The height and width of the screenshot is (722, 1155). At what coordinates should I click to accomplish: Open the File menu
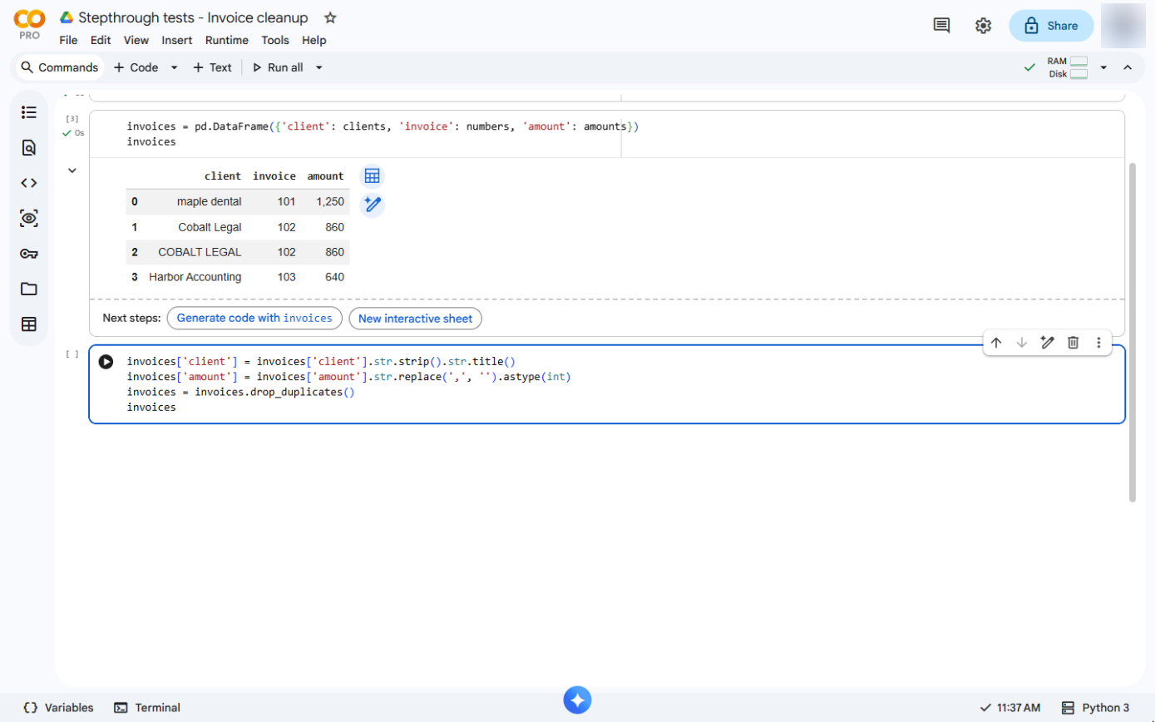point(68,40)
